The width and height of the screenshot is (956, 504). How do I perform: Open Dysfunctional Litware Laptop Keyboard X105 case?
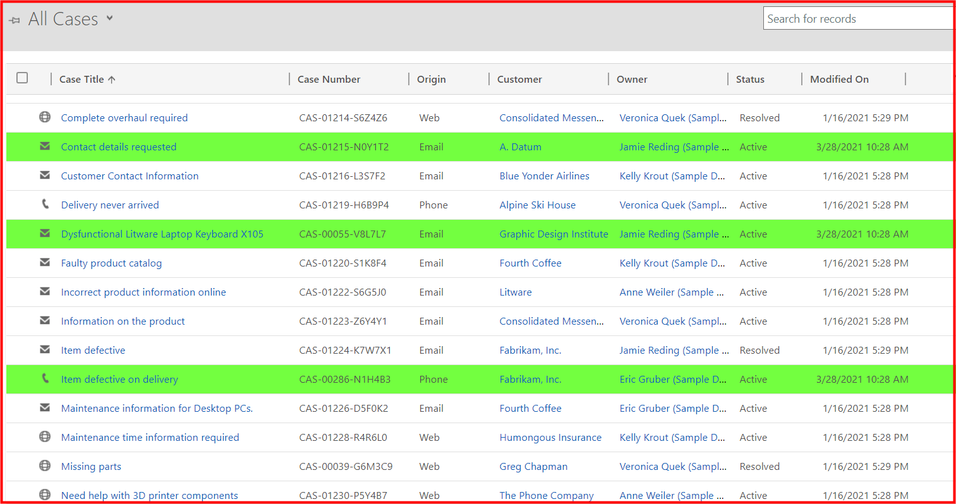(162, 234)
